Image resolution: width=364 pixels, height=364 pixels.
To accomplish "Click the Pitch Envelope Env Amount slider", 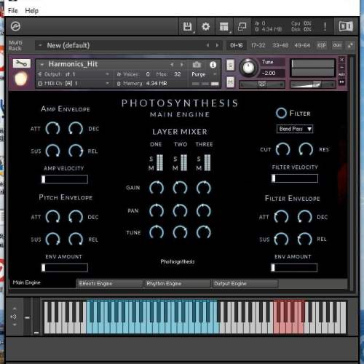I will (65, 267).
